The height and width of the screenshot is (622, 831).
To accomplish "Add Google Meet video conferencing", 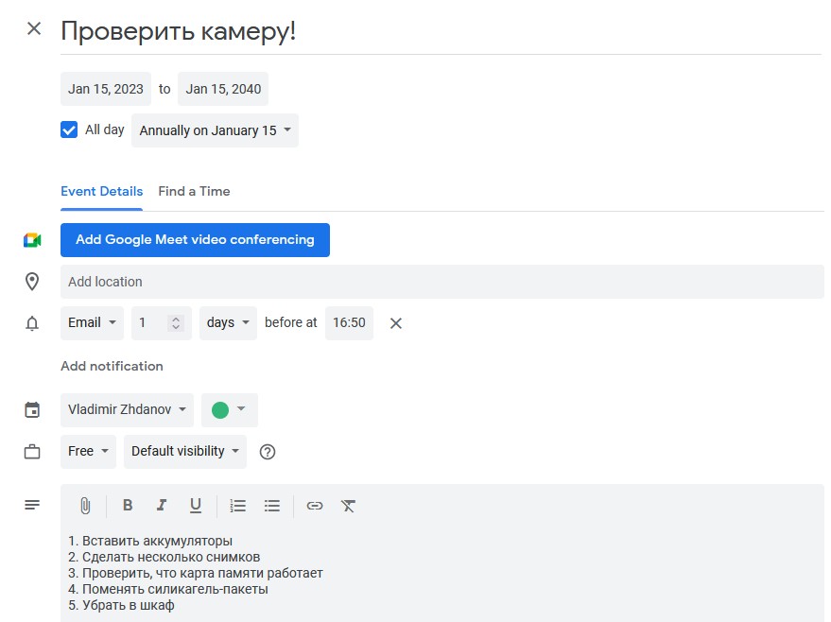I will (x=195, y=240).
